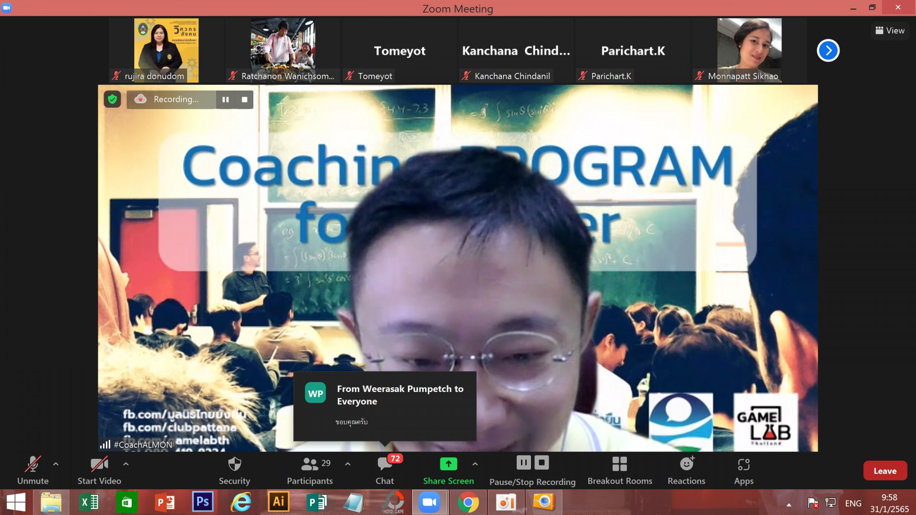The height and width of the screenshot is (515, 916).
Task: Click the red Leave button
Action: tap(885, 471)
